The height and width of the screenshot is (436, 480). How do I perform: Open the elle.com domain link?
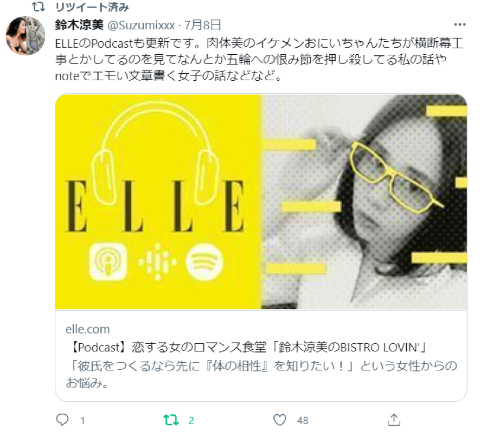[x=87, y=330]
